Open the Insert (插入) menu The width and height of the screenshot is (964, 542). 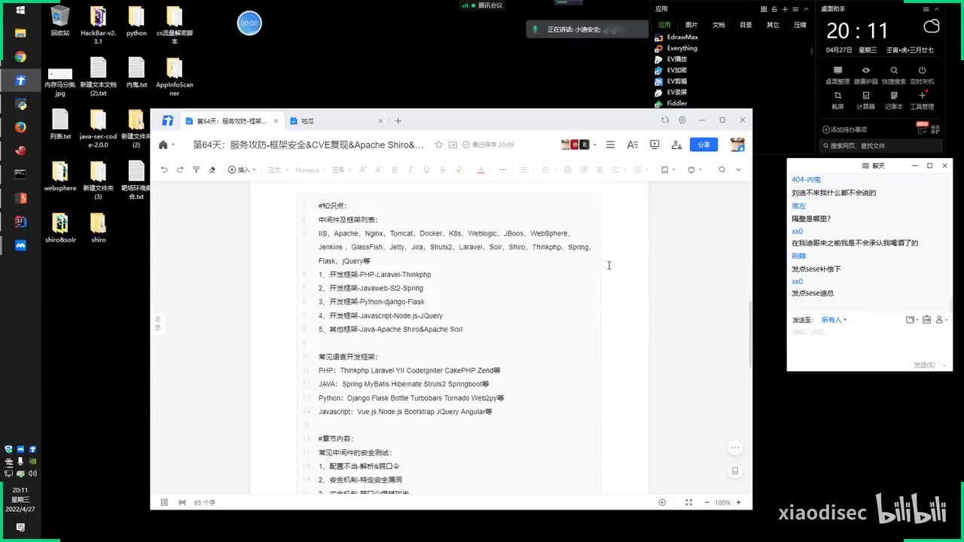(242, 169)
